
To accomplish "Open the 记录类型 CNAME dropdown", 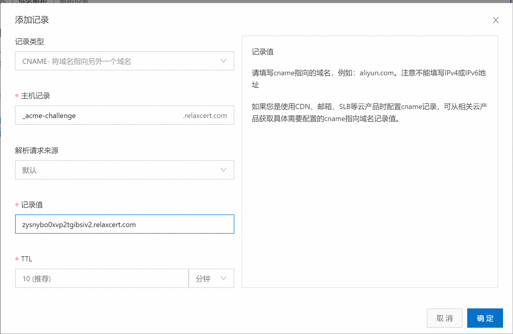I will pyautogui.click(x=125, y=61).
